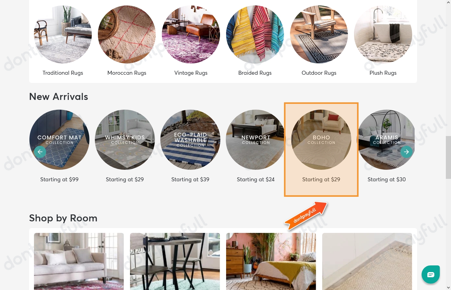Open Eco-Plaid Washable Collection
This screenshot has width=451, height=290.
tap(190, 140)
